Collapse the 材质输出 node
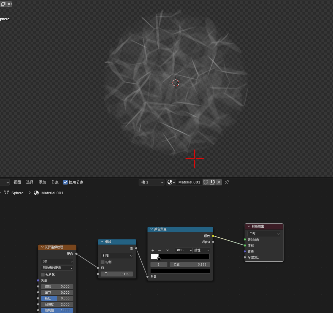333x313 pixels. click(x=249, y=226)
